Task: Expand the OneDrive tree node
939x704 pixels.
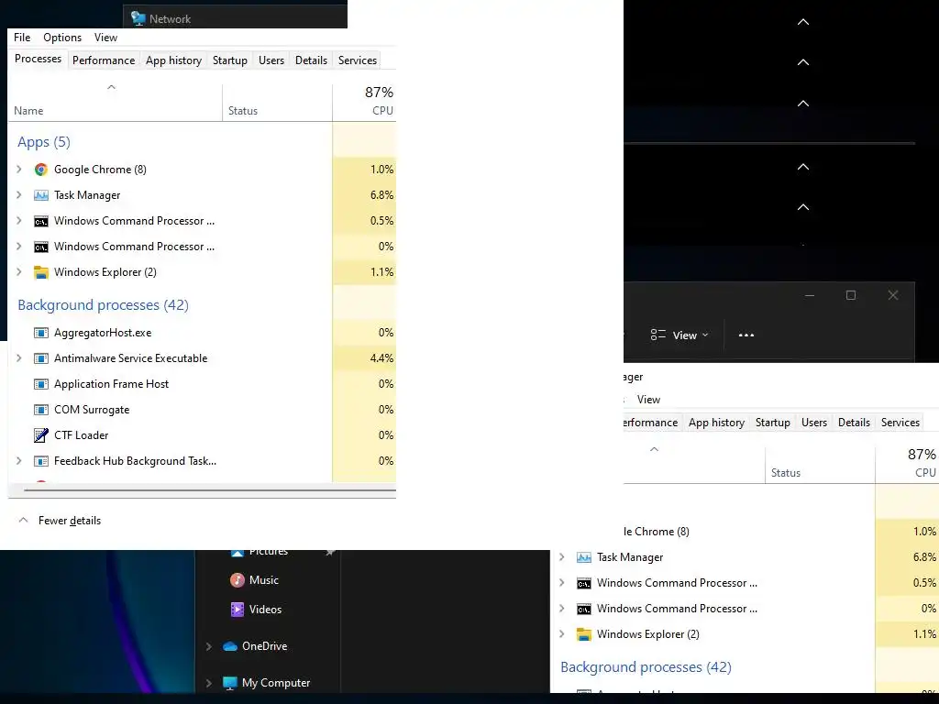Action: click(x=209, y=646)
